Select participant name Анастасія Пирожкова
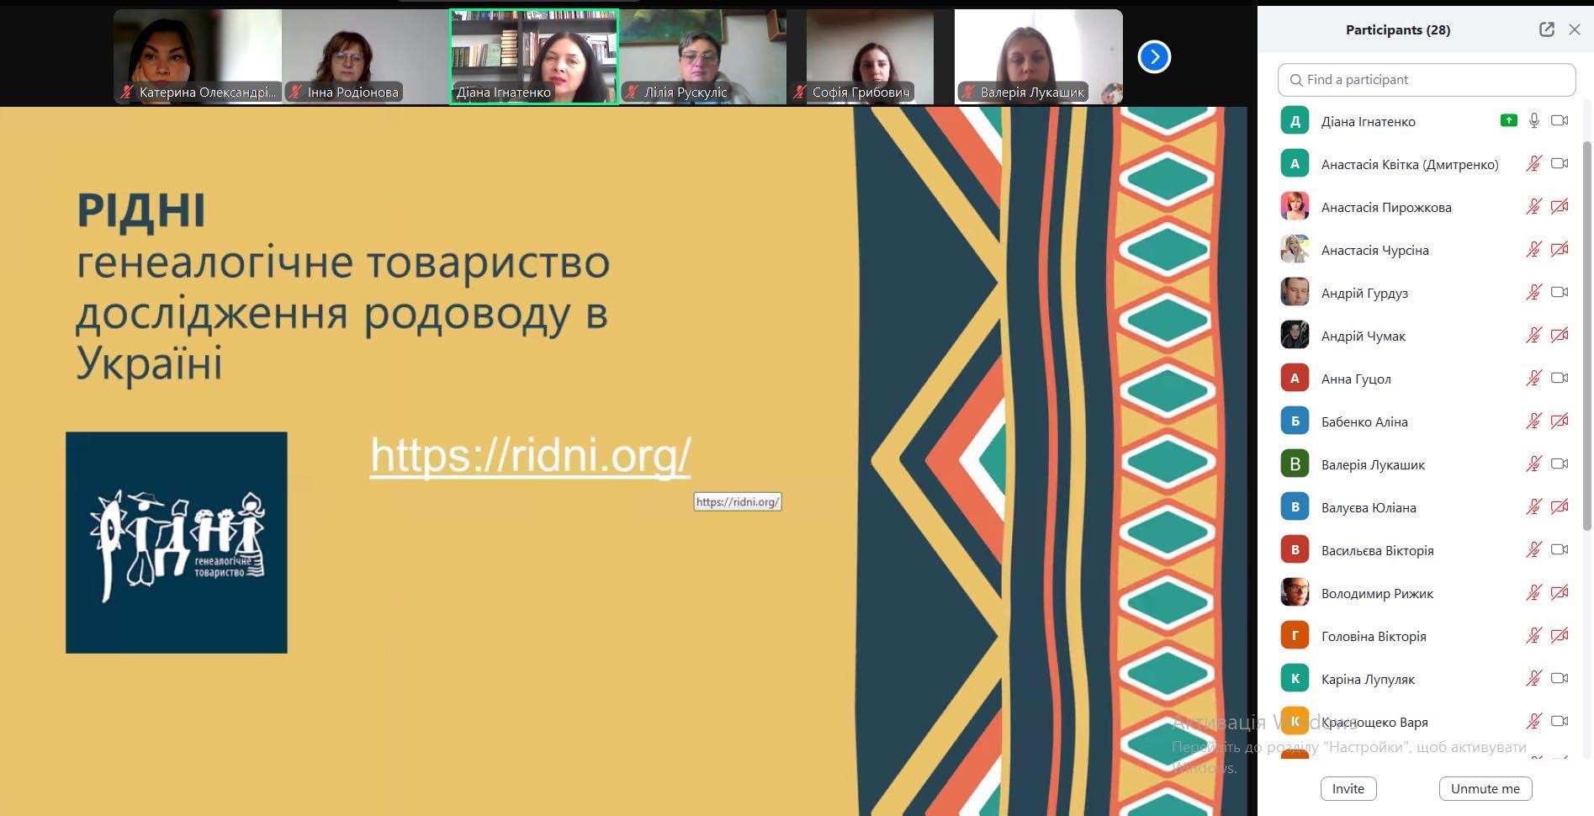The image size is (1594, 816). 1386,207
